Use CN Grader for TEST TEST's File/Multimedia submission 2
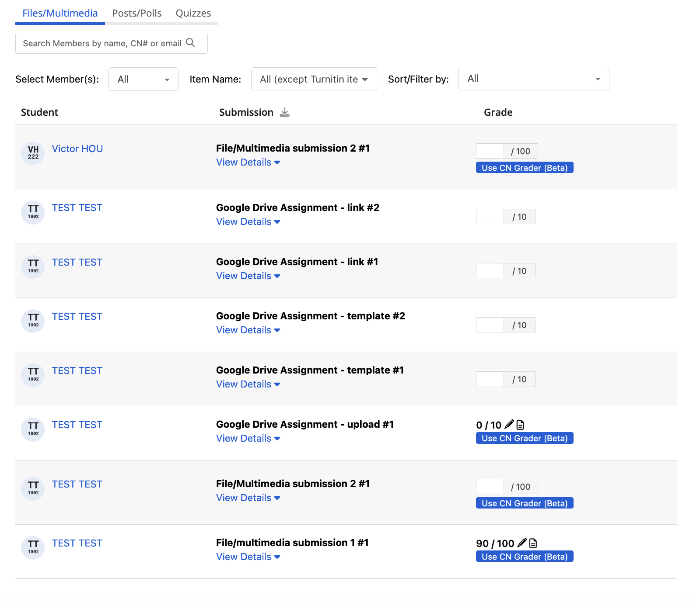Viewport: 693px width, 602px height. [x=525, y=503]
